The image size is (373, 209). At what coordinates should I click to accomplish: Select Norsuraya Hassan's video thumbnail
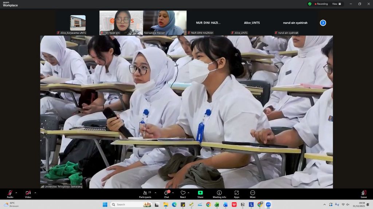pyautogui.click(x=165, y=23)
